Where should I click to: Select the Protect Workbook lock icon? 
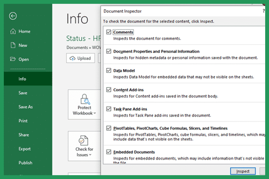(84, 98)
